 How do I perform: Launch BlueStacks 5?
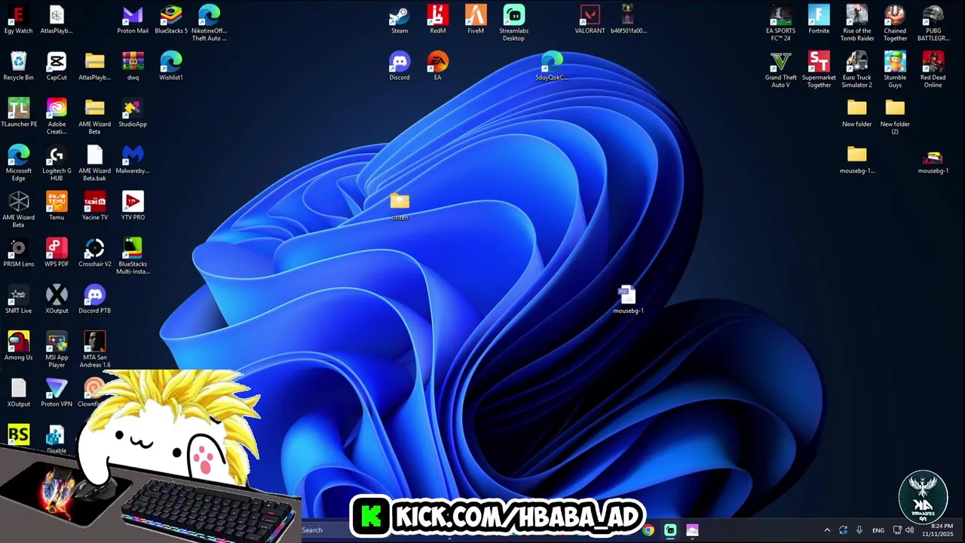[x=171, y=20]
